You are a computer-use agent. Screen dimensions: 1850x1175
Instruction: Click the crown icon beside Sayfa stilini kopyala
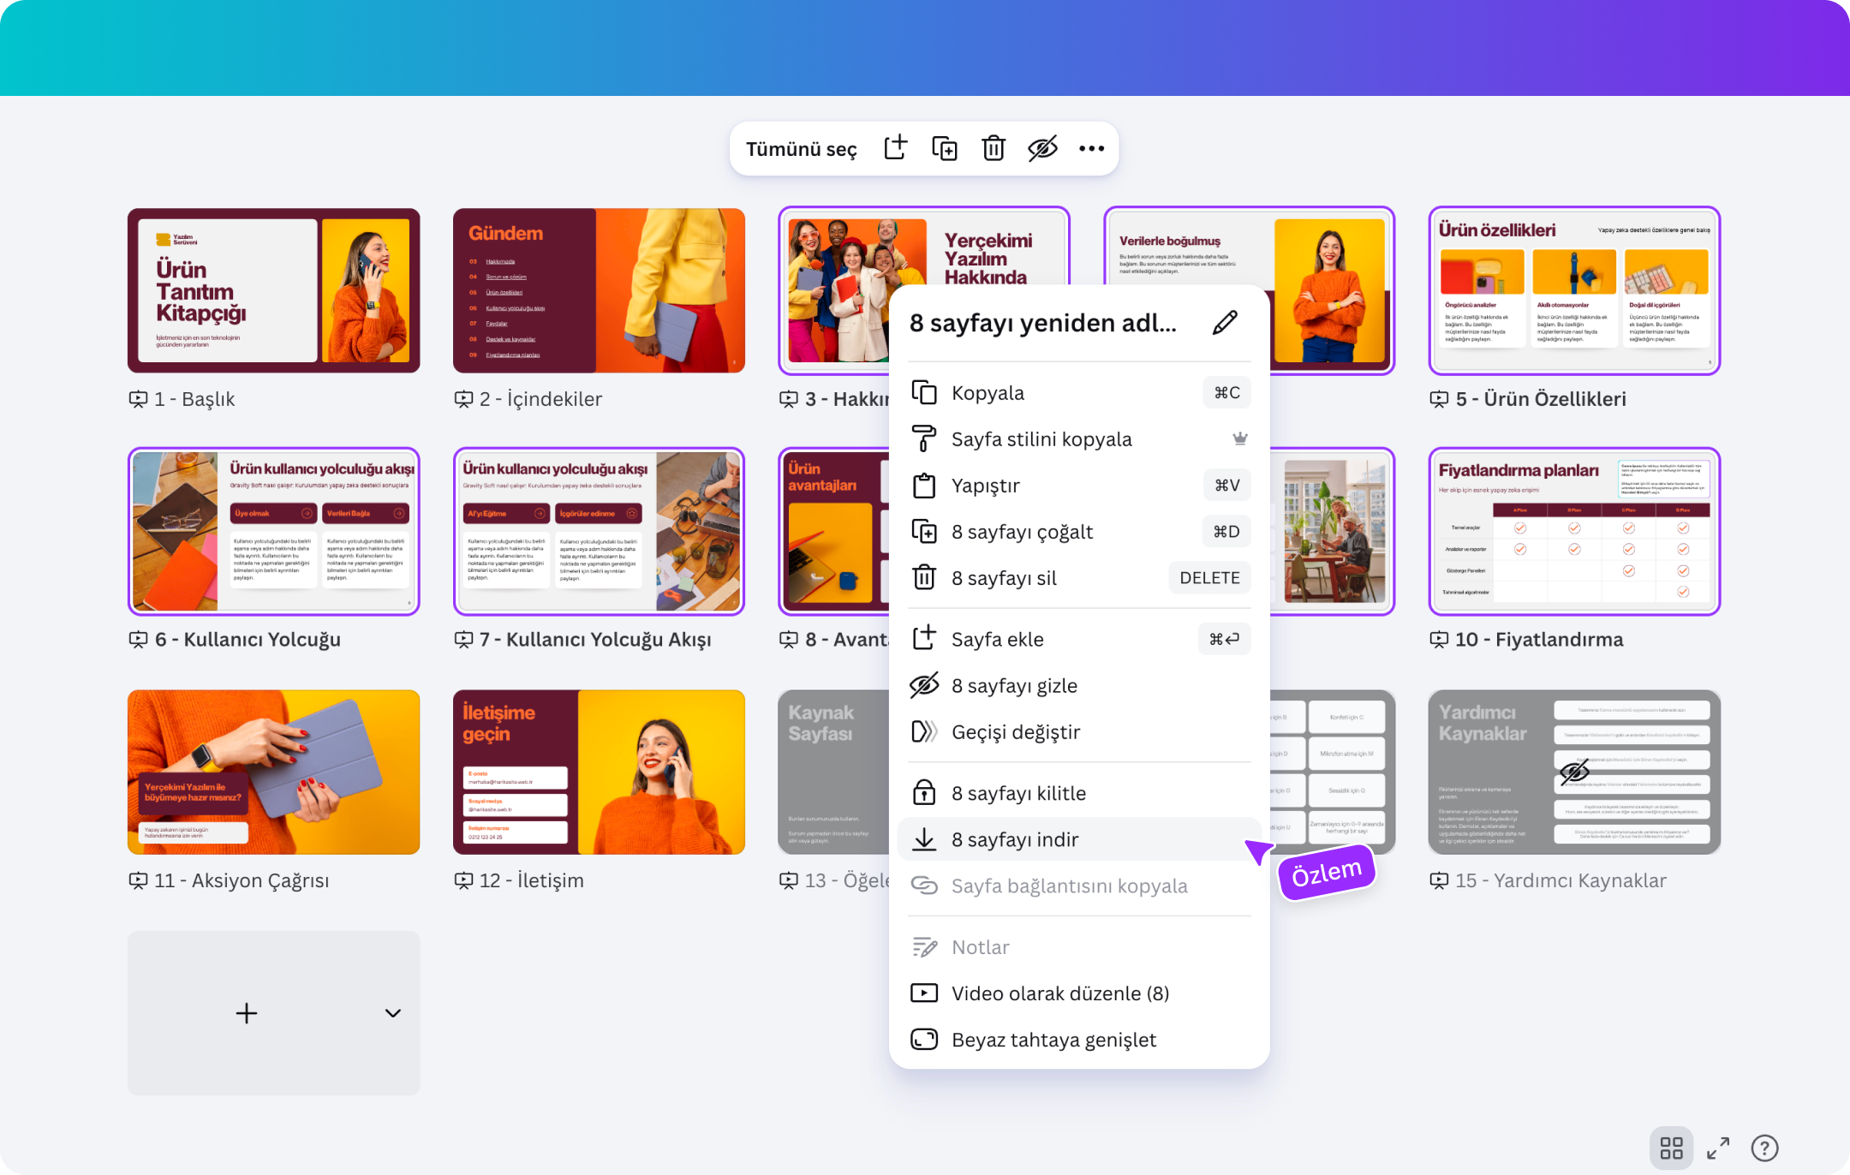point(1239,438)
